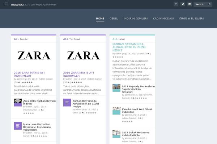Click comment bubble icon on Top Rated Zara Mayıs post
Image resolution: width=217 pixels, height=144 pixels.
tap(68, 82)
